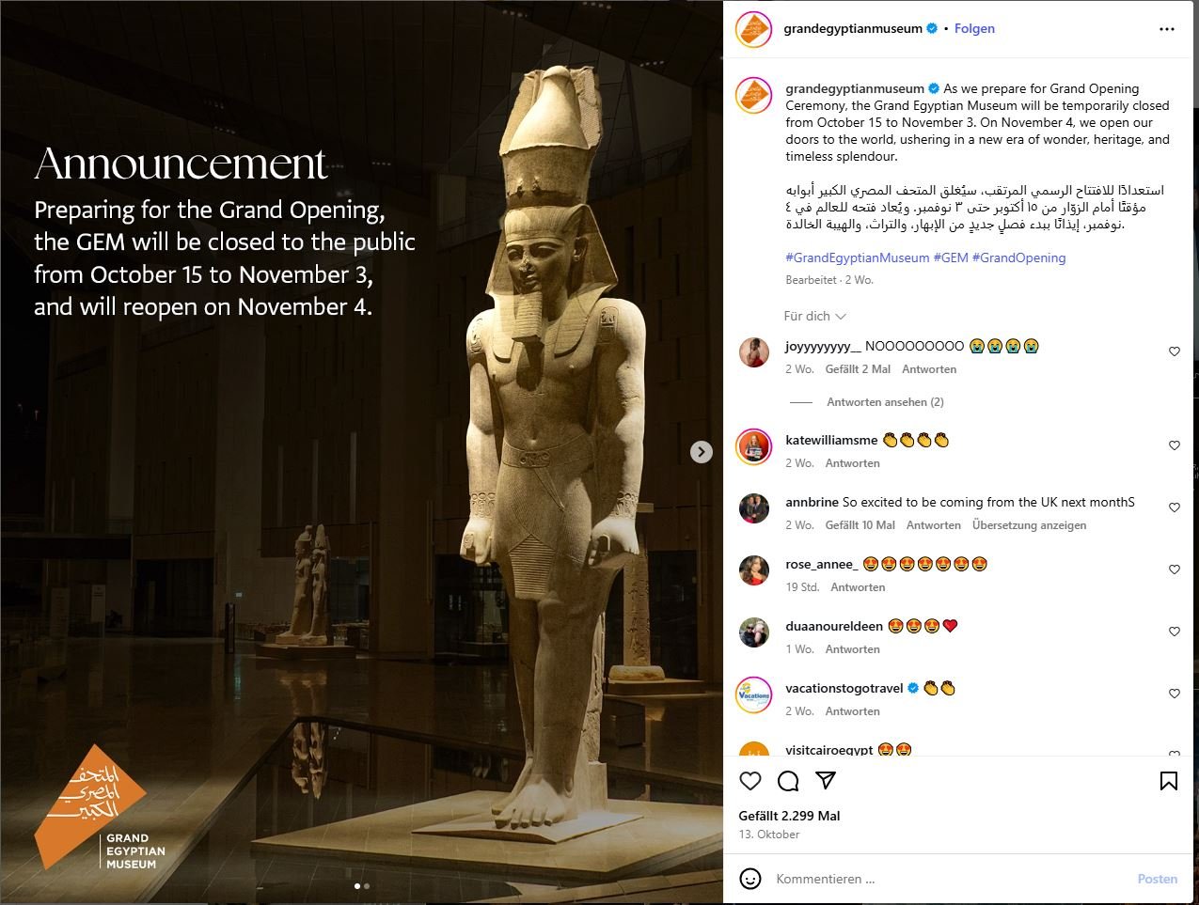
Task: Show replies via 'Antworten ansehen (2)'
Action: click(885, 402)
